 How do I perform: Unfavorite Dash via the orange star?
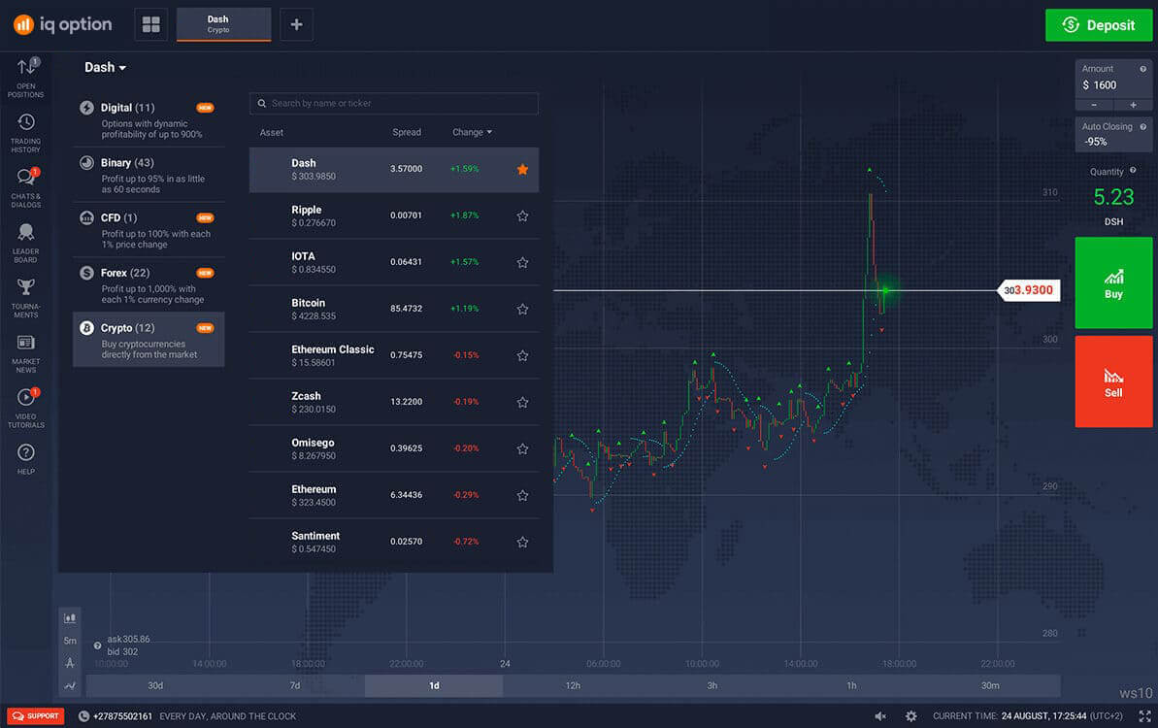point(523,169)
